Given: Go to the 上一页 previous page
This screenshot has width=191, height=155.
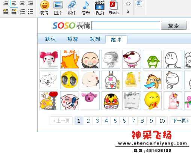Looking at the screenshot, I should (61, 121).
